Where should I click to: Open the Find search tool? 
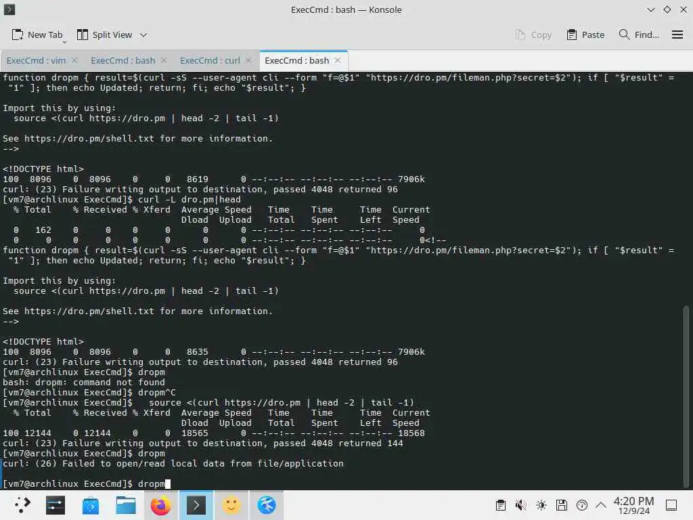click(x=639, y=35)
